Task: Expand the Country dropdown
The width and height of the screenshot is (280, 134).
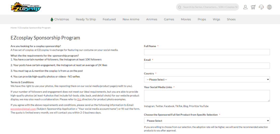Action: [x=207, y=80]
